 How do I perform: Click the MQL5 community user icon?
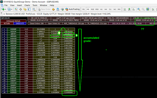click(x=58, y=9)
